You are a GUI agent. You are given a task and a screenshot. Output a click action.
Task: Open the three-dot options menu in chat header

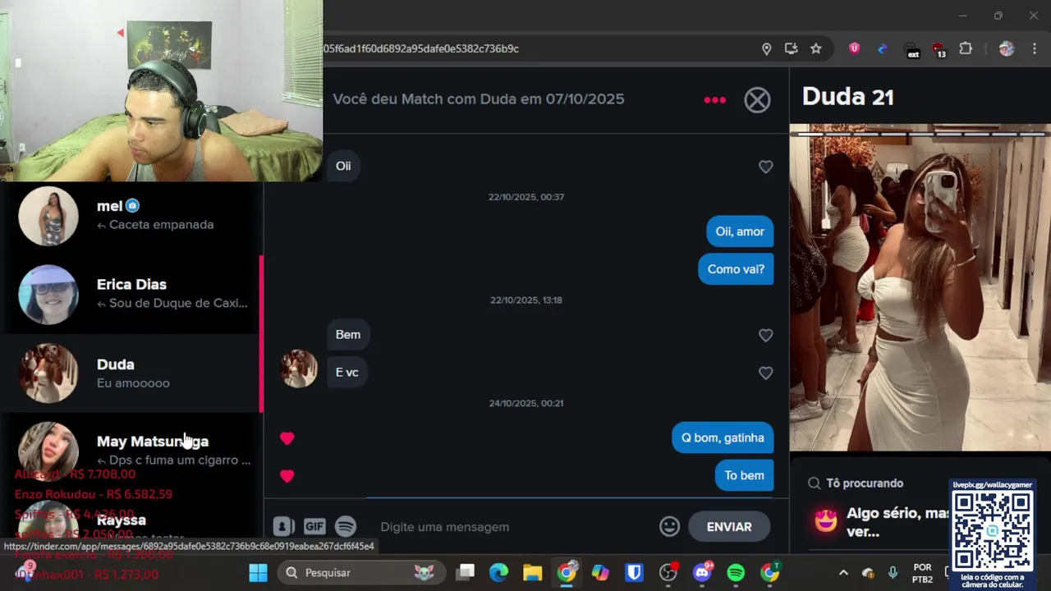coord(714,100)
